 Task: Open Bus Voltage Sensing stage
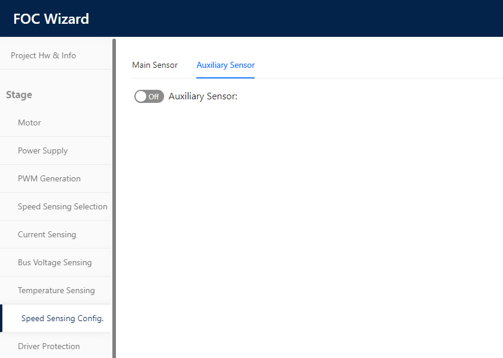[x=55, y=262]
